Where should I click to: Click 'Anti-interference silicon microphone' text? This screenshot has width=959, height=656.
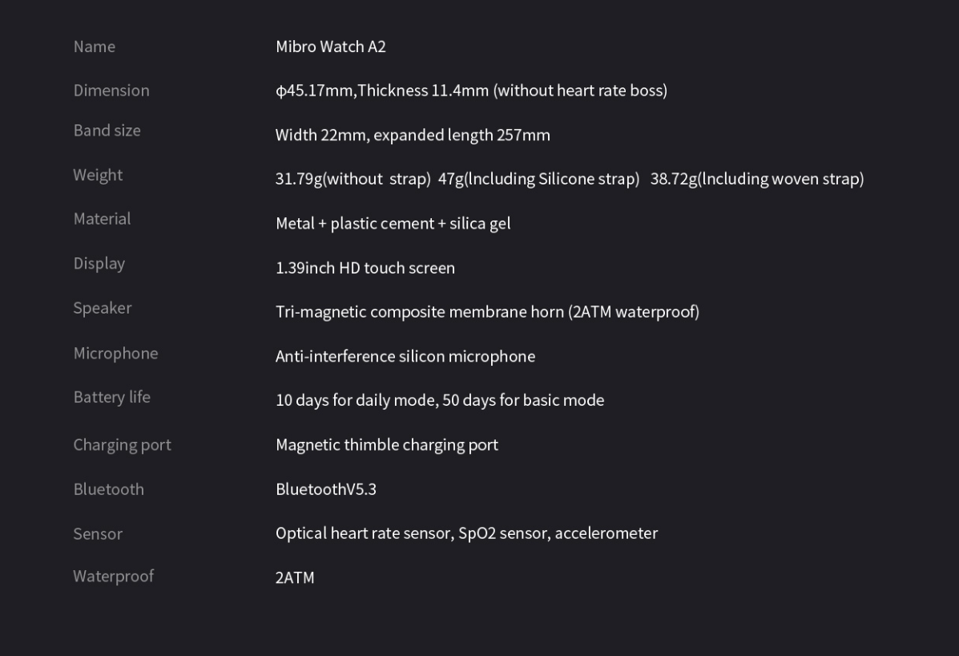pos(405,357)
